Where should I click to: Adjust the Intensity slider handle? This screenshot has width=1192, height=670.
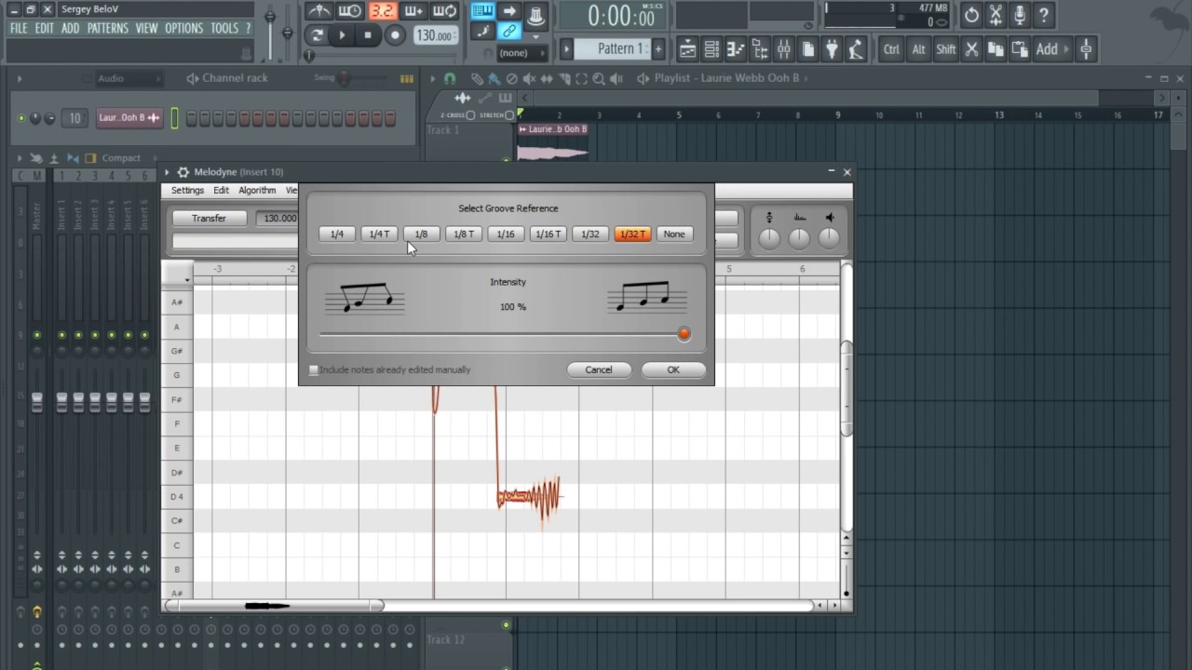pos(684,333)
